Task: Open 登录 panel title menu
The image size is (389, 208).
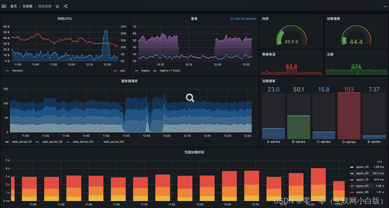Action: click(194, 19)
